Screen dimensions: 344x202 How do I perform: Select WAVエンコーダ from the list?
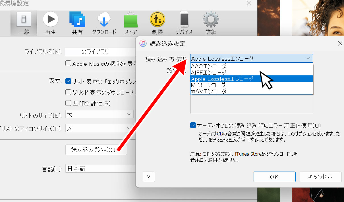point(252,91)
